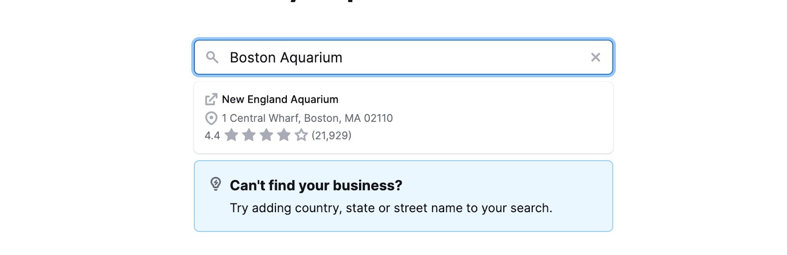Click the empty fifth rating star

(301, 135)
